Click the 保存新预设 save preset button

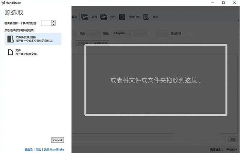[x=100, y=43]
